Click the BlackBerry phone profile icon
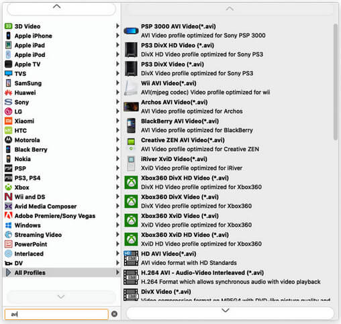The width and height of the screenshot is (341, 324). (x=131, y=125)
